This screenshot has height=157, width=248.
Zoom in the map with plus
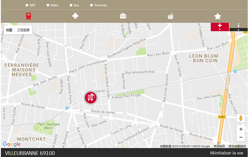(241, 129)
